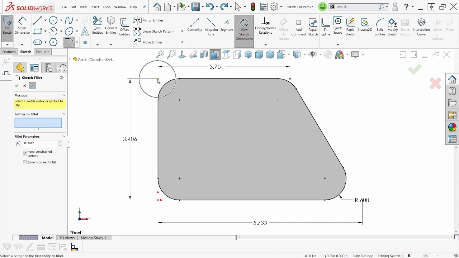Image resolution: width=459 pixels, height=258 pixels.
Task: Open the Trim Entities tool
Action: pos(98,26)
